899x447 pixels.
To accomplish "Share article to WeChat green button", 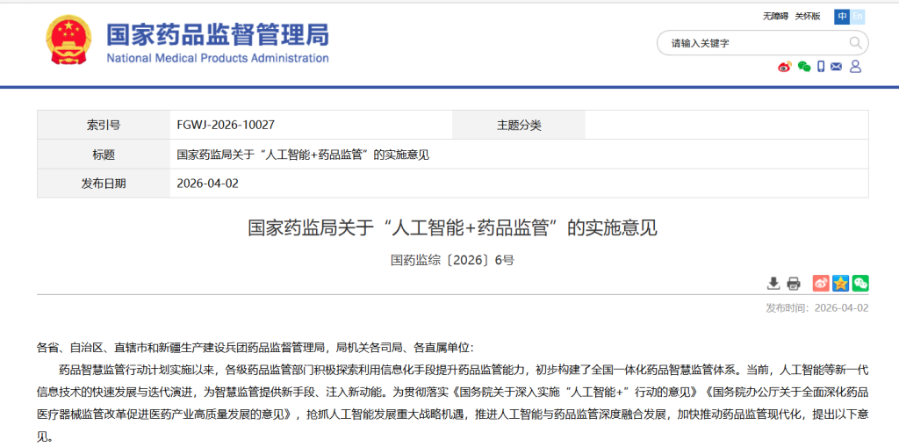I will click(860, 283).
